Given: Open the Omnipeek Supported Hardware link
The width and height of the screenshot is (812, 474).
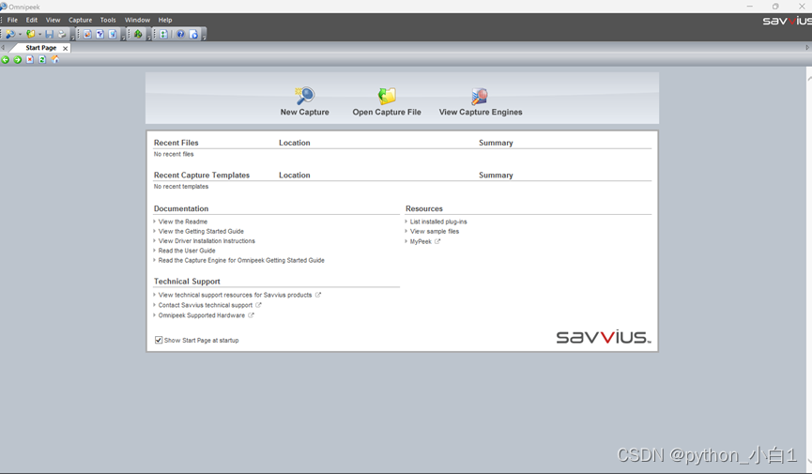Looking at the screenshot, I should (x=202, y=315).
